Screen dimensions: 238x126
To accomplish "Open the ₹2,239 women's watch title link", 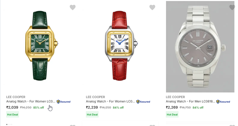I will pos(110,102).
